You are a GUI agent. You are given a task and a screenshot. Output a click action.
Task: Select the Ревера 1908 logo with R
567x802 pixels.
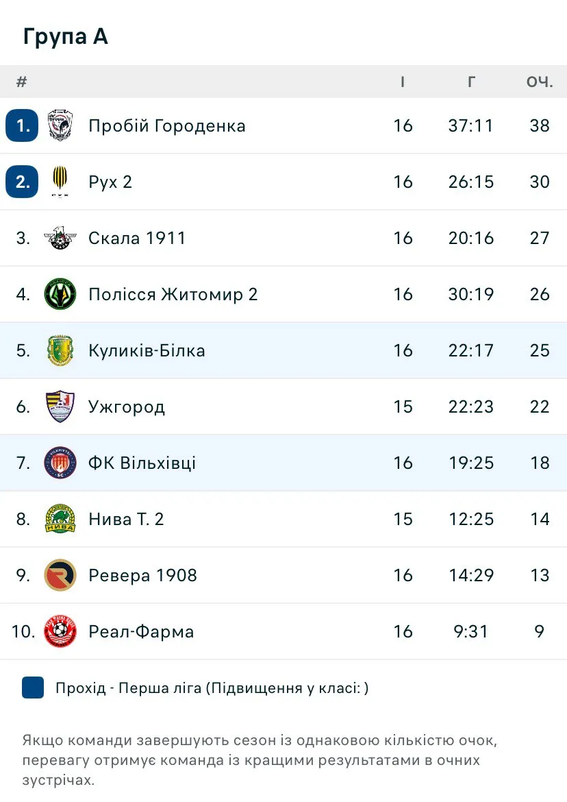(60, 575)
